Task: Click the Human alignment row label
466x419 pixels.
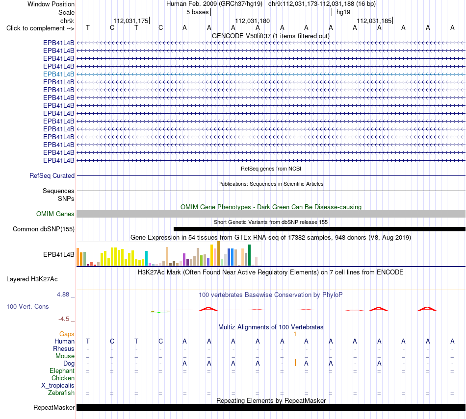Action: 64,342
